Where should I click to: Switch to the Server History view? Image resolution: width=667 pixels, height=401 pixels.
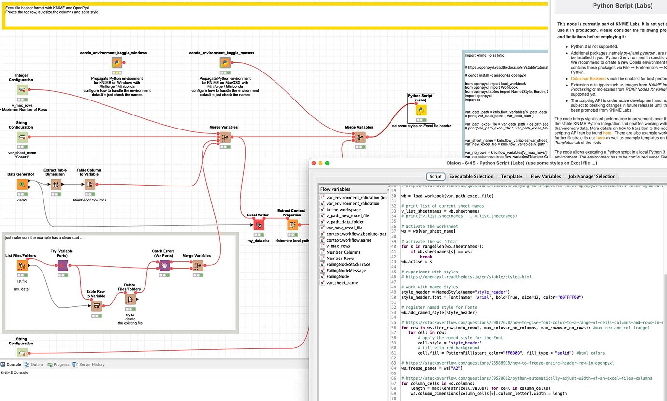tap(92, 364)
